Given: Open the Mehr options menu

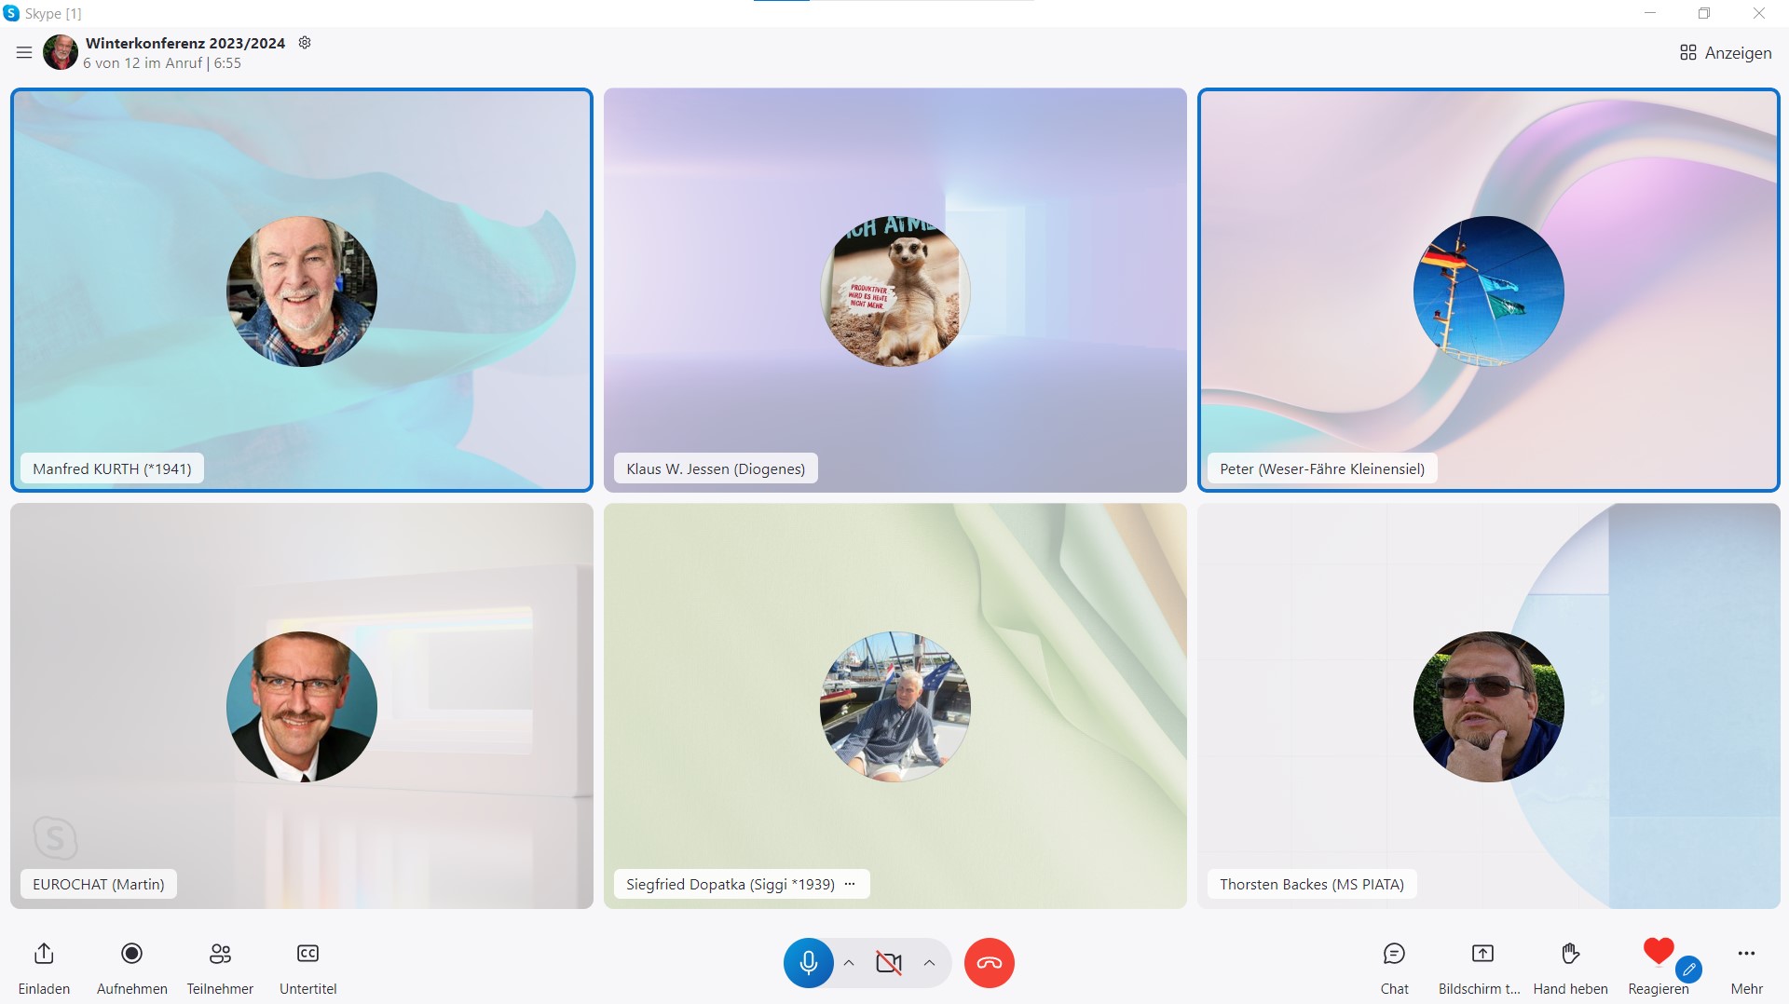Looking at the screenshot, I should (1746, 954).
